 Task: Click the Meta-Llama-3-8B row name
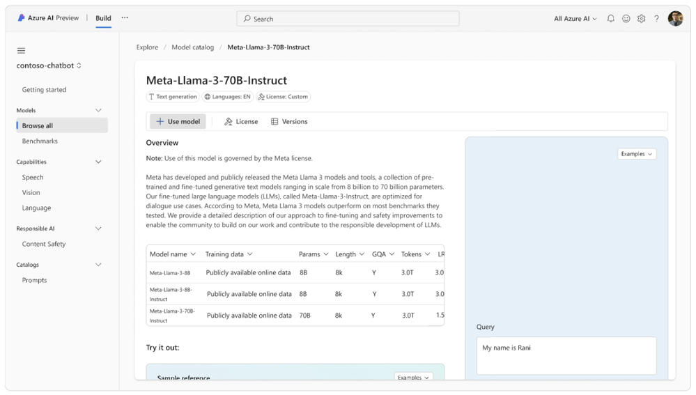click(x=170, y=273)
